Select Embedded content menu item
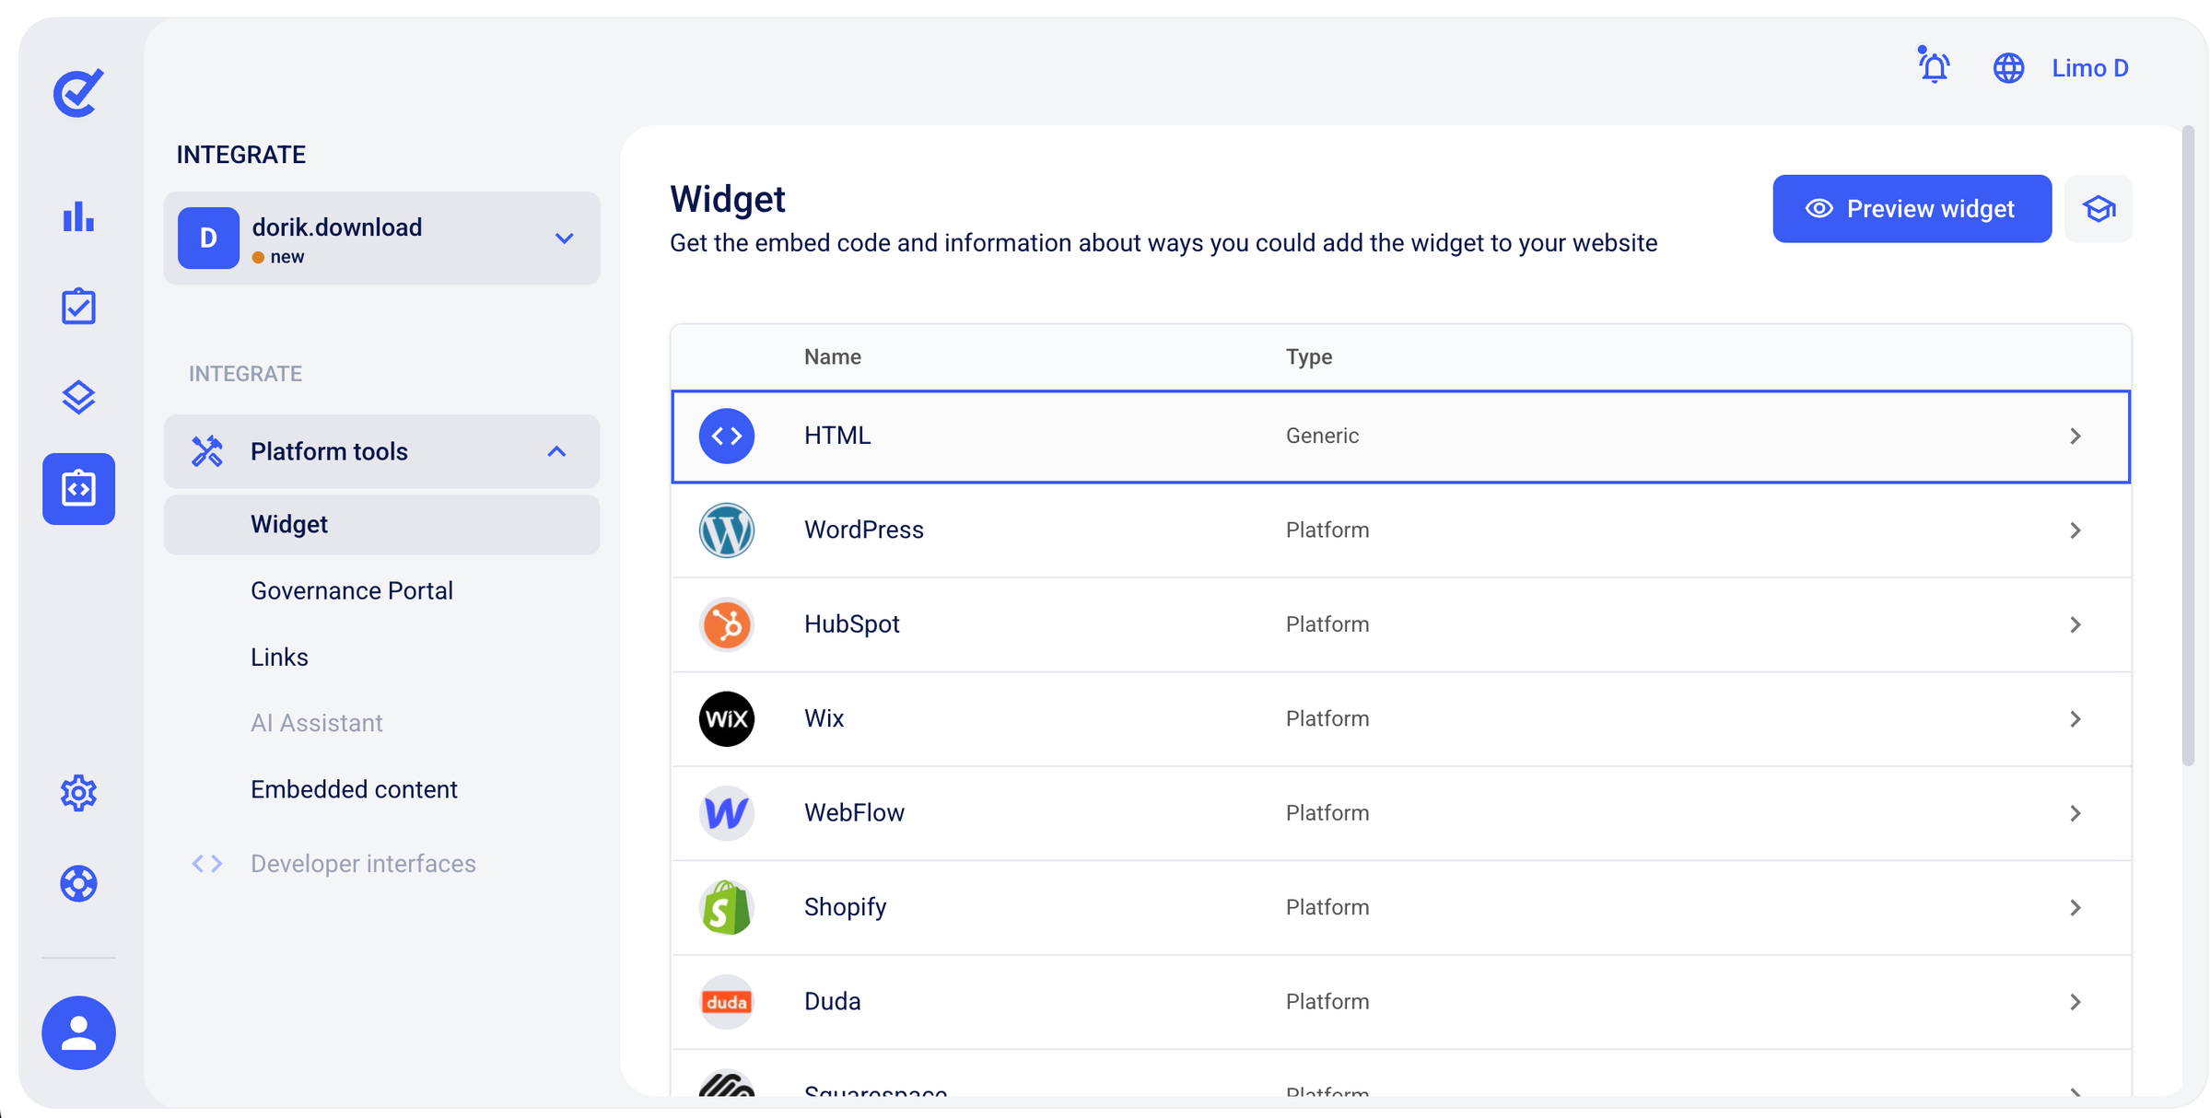2210x1118 pixels. [354, 789]
